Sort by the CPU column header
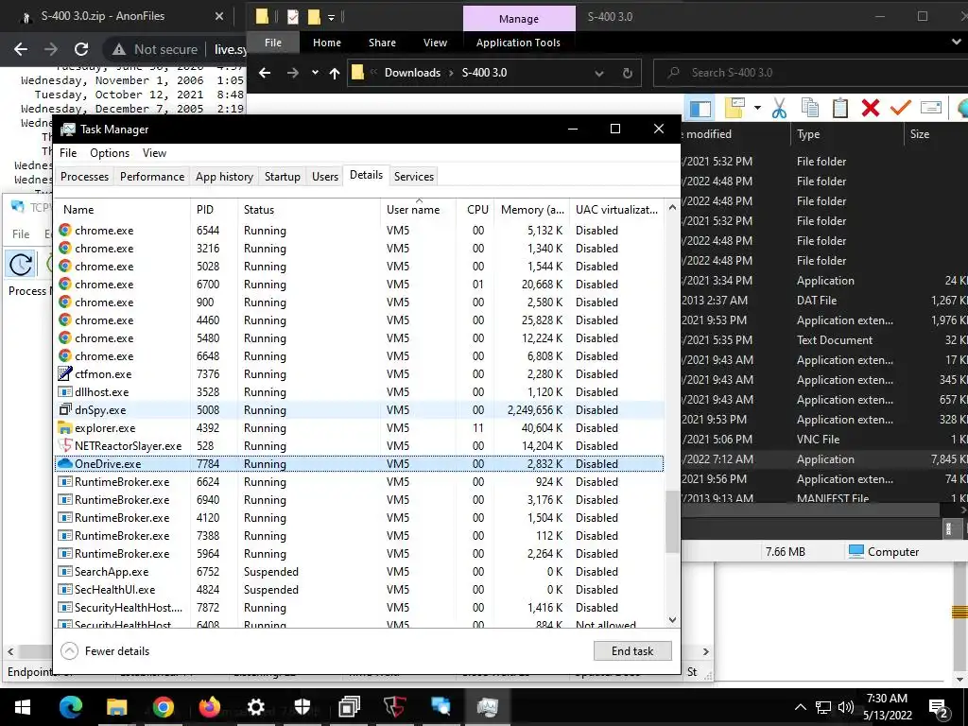The image size is (968, 726). pos(476,209)
